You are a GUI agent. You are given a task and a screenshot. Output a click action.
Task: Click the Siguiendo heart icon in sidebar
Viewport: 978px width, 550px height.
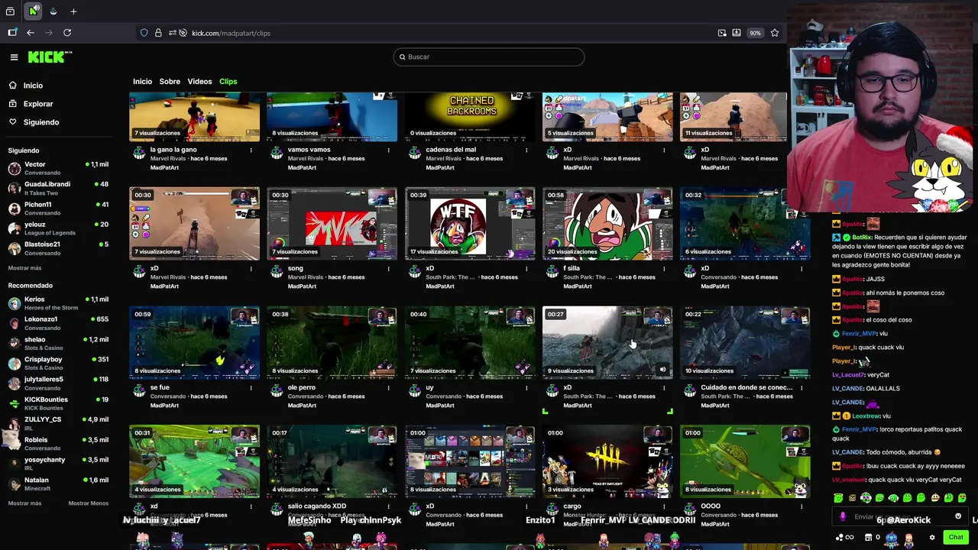[13, 122]
